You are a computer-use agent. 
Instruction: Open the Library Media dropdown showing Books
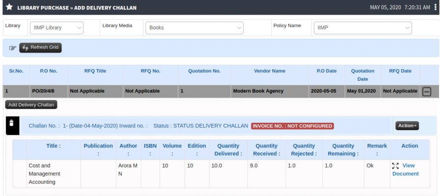tap(194, 28)
